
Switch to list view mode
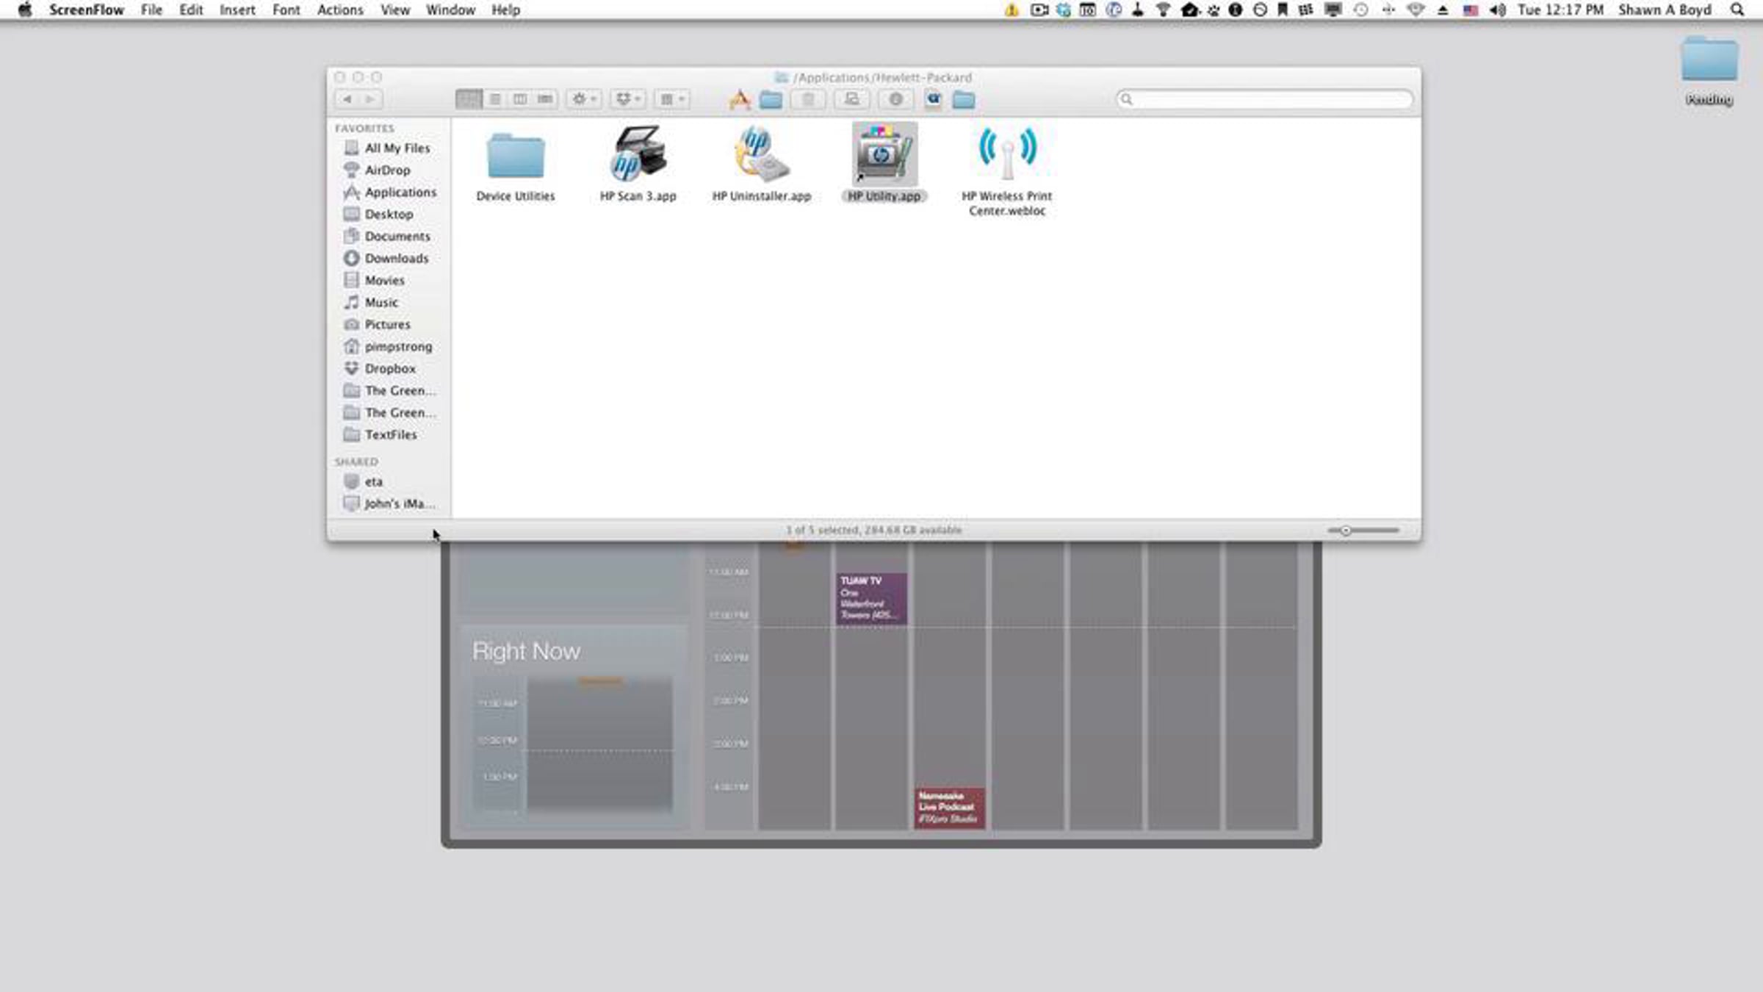pyautogui.click(x=495, y=99)
